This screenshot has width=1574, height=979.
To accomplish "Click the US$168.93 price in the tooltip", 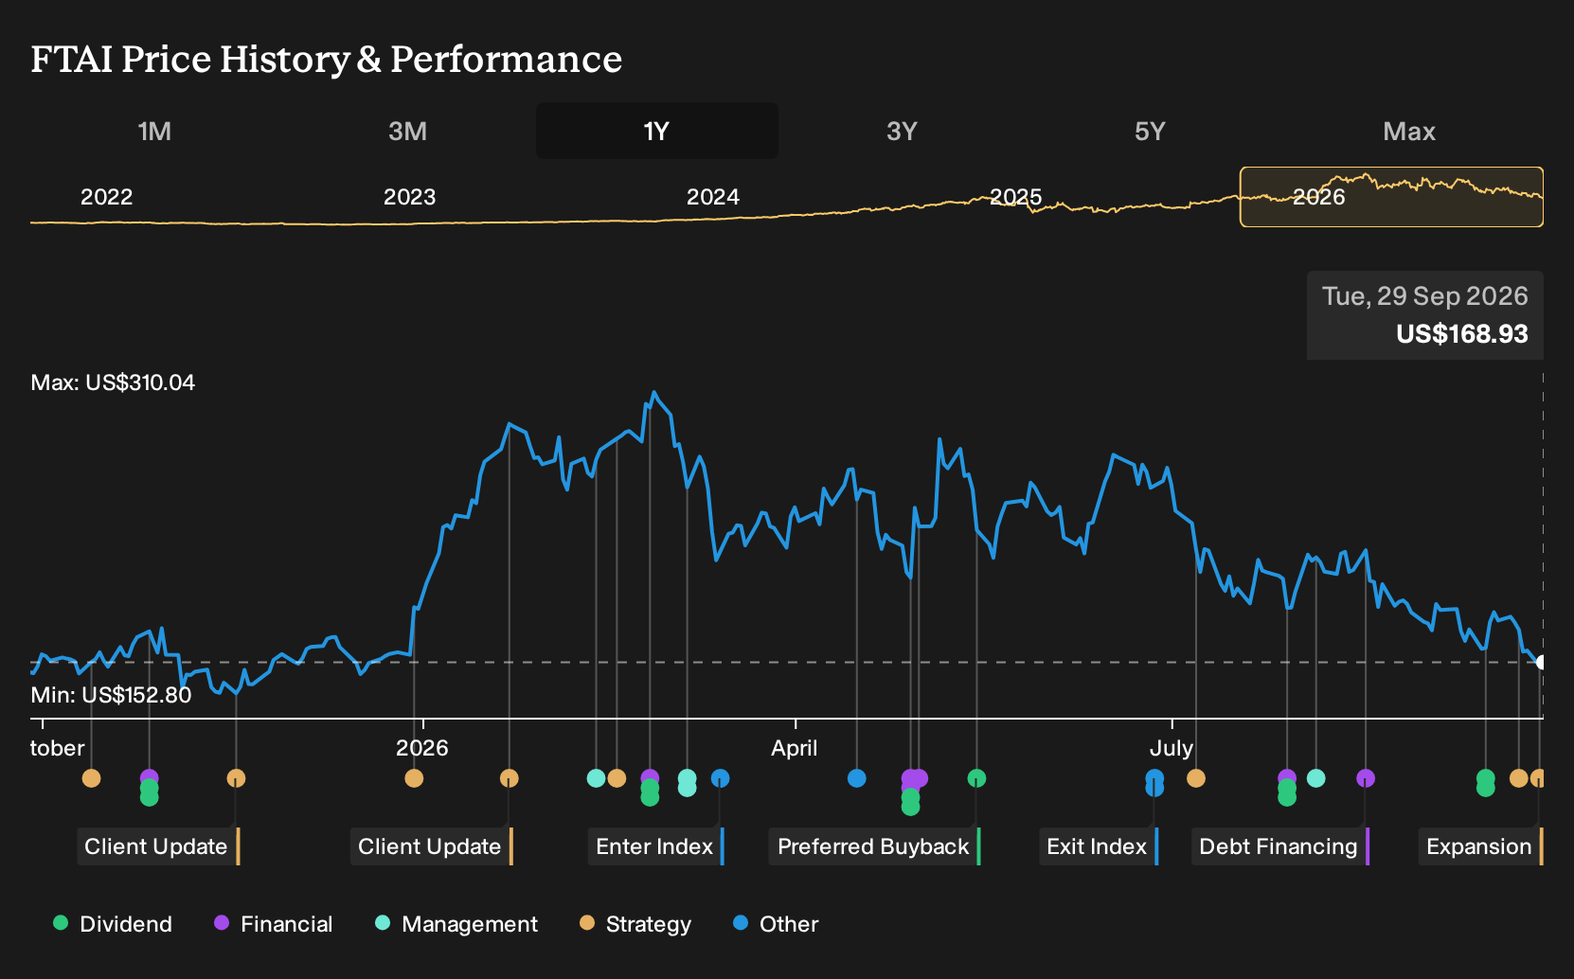I will 1461,334.
